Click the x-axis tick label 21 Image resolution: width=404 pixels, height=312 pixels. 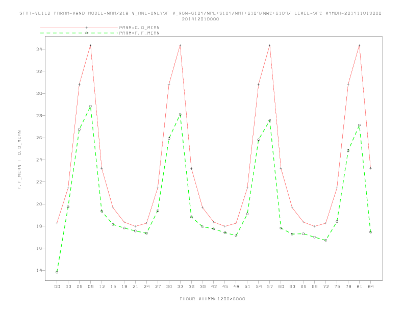tap(135, 287)
